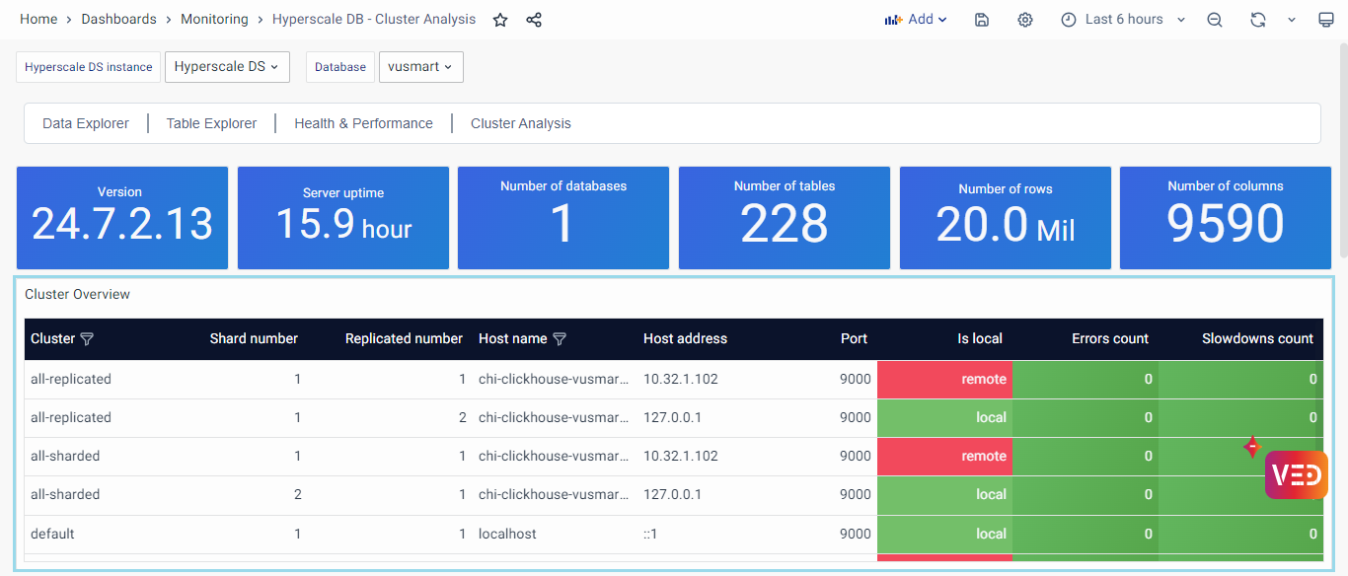Click the save dashboard icon
Image resolution: width=1348 pixels, height=576 pixels.
click(x=982, y=20)
